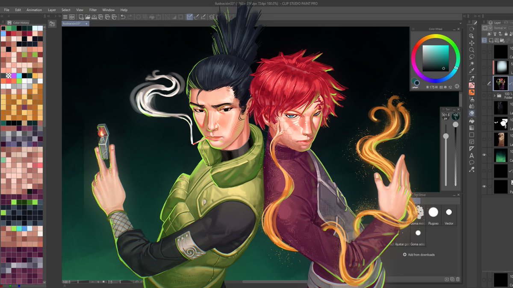Open the Filter menu

pyautogui.click(x=93, y=10)
